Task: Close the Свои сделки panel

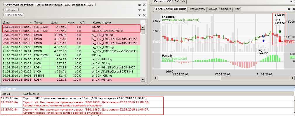Action: pos(144,15)
